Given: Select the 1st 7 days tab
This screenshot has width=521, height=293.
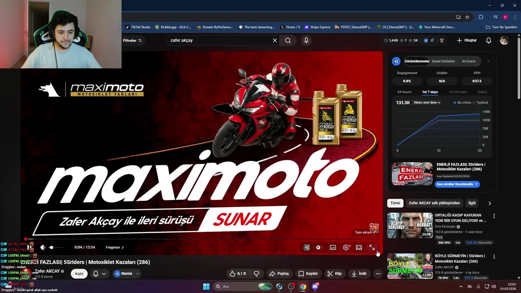Looking at the screenshot, I should coord(430,92).
